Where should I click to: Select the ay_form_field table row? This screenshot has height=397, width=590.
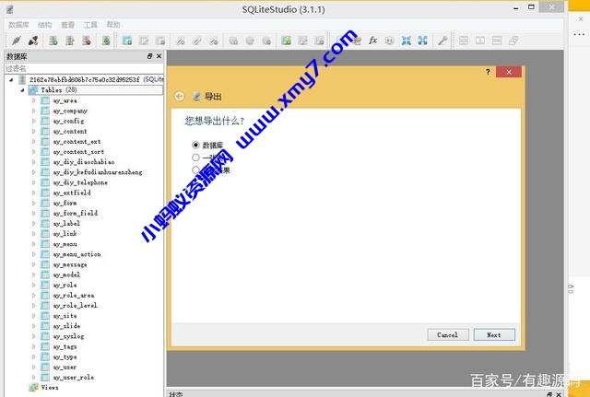click(76, 213)
